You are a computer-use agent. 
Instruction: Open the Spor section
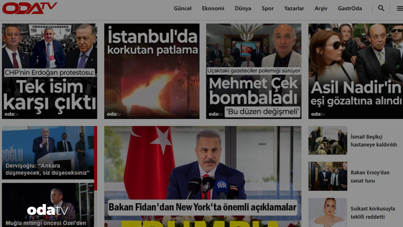pyautogui.click(x=268, y=9)
